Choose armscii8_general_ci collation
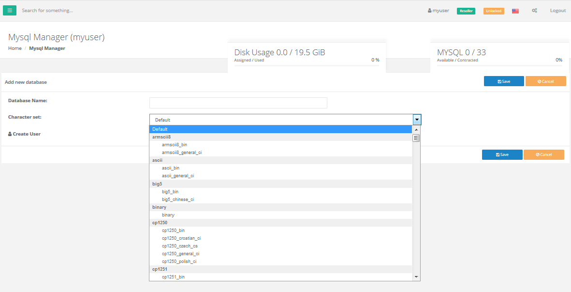The width and height of the screenshot is (571, 292). (x=281, y=153)
